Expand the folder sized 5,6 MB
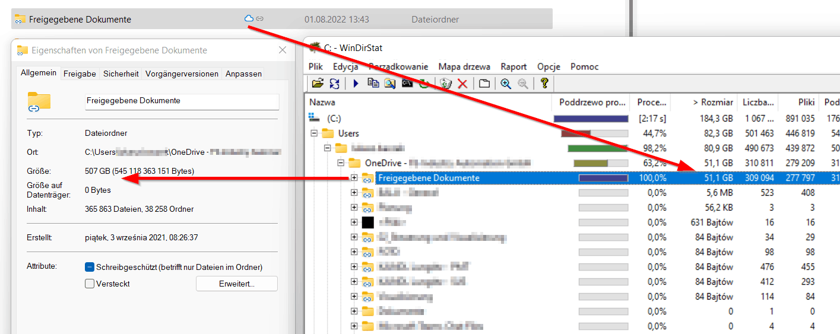The width and height of the screenshot is (840, 334). coord(354,192)
